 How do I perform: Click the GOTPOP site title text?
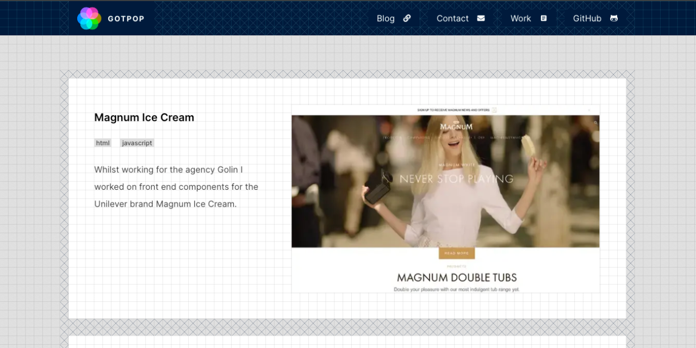click(x=126, y=18)
